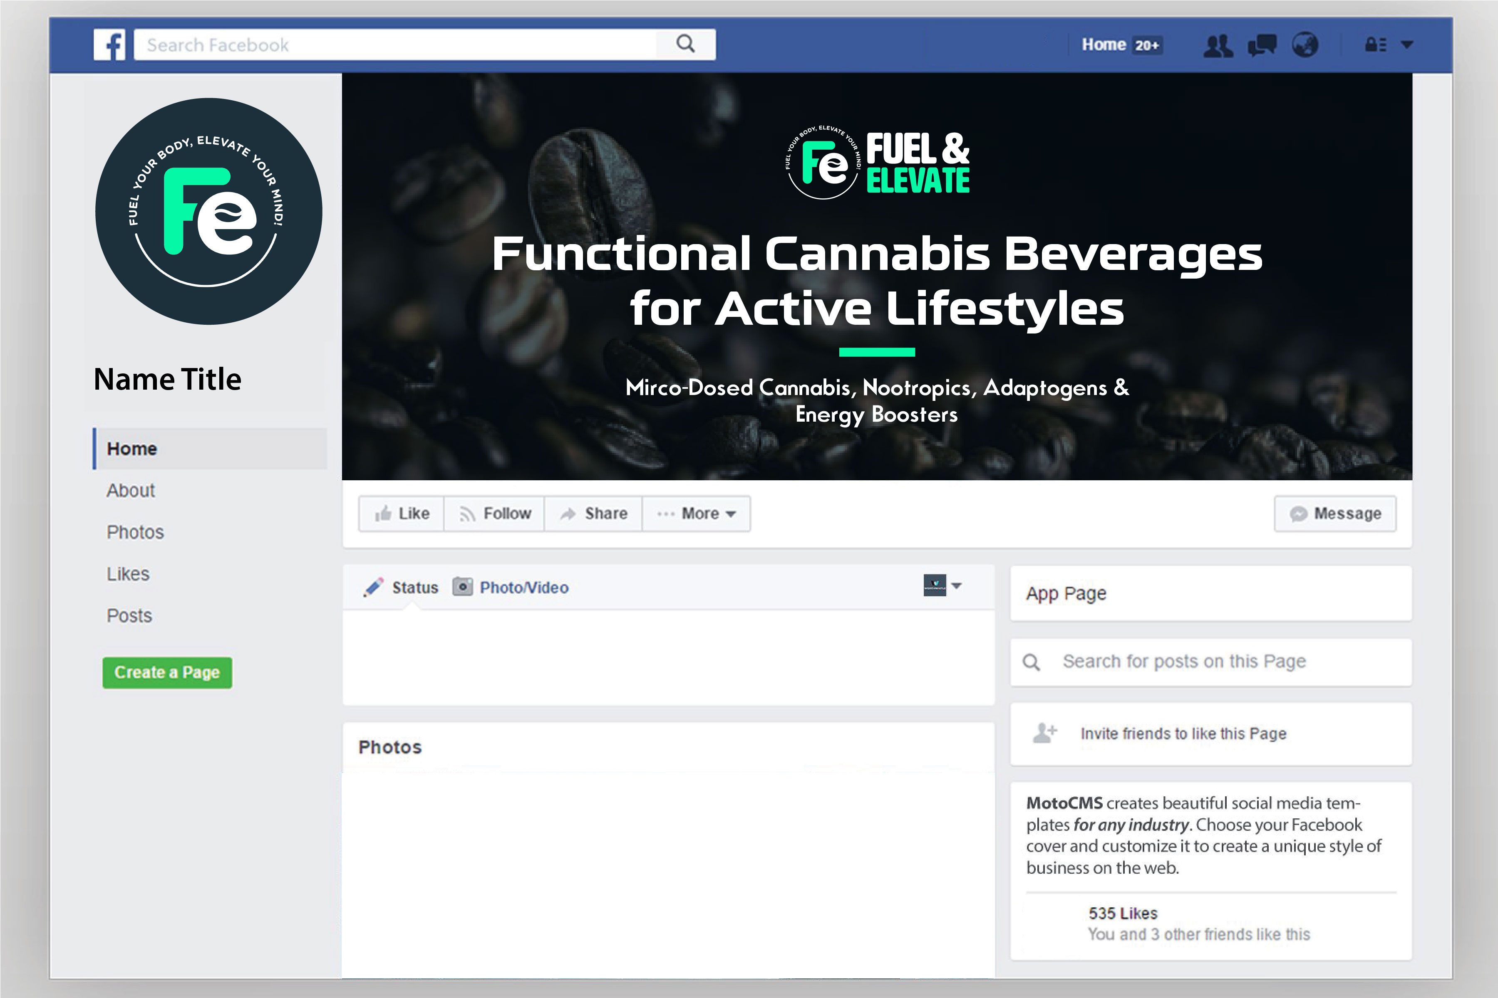The image size is (1498, 998).
Task: Expand the account dropdown arrow in the top bar
Action: [1408, 44]
